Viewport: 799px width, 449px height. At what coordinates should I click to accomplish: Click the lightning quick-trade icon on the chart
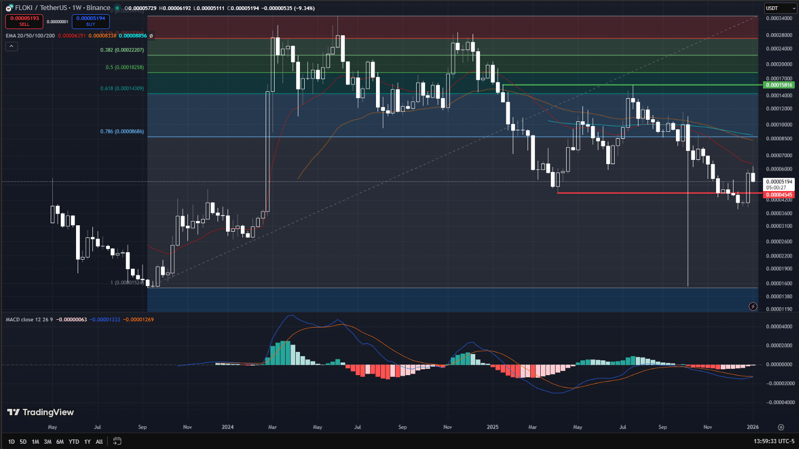[x=754, y=306]
